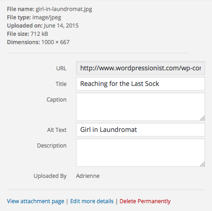Edit the Title field reading Reaching for the Last Sock
This screenshot has height=211, width=212.
[141, 84]
